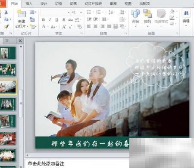
Task: Open Shape Outline dropdown
Action: 173,18
